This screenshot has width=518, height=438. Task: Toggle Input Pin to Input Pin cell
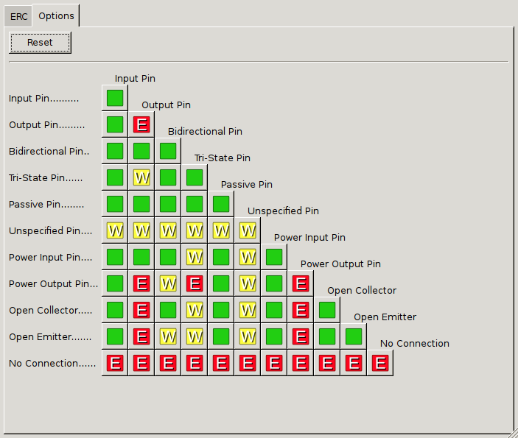(x=115, y=98)
